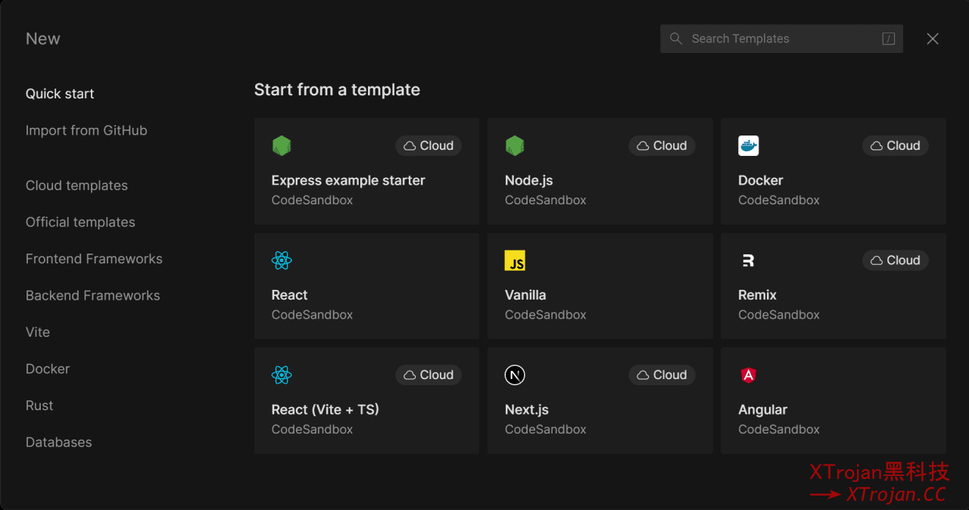Image resolution: width=969 pixels, height=510 pixels.
Task: Click Cloud badge on Express example starter
Action: tap(428, 146)
